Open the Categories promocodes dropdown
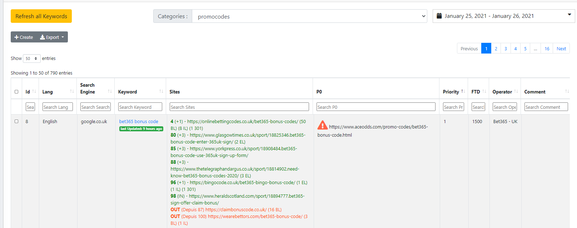577x228 pixels. click(x=309, y=16)
